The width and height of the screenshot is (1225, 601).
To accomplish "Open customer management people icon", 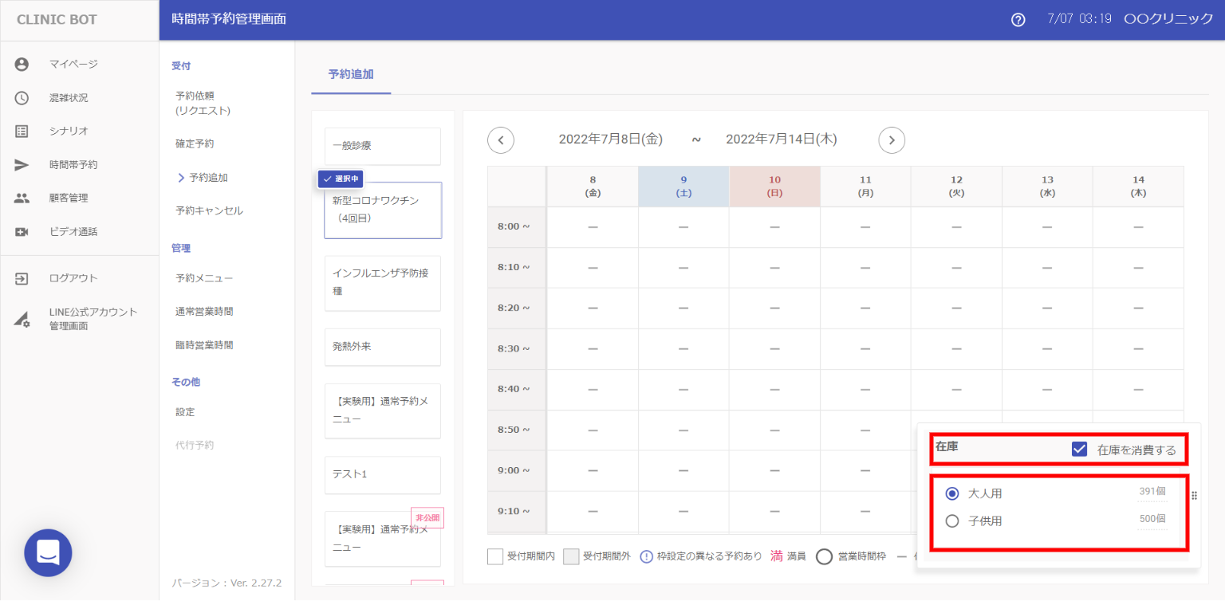I will tap(22, 198).
